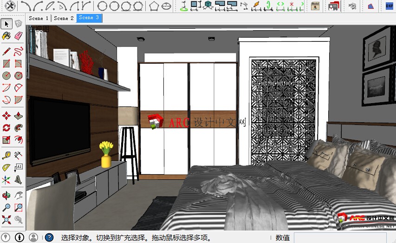Image resolution: width=396 pixels, height=243 pixels.
Task: Switch to the Scene 1 tab
Action: pyautogui.click(x=39, y=18)
